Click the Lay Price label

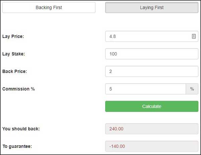tap(13, 36)
